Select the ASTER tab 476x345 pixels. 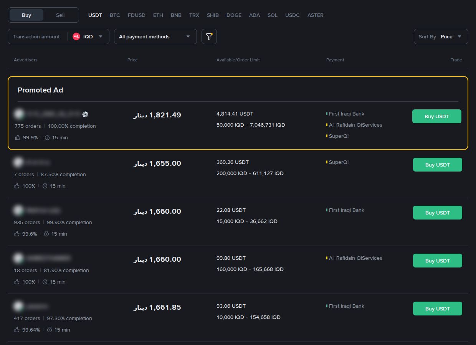316,15
